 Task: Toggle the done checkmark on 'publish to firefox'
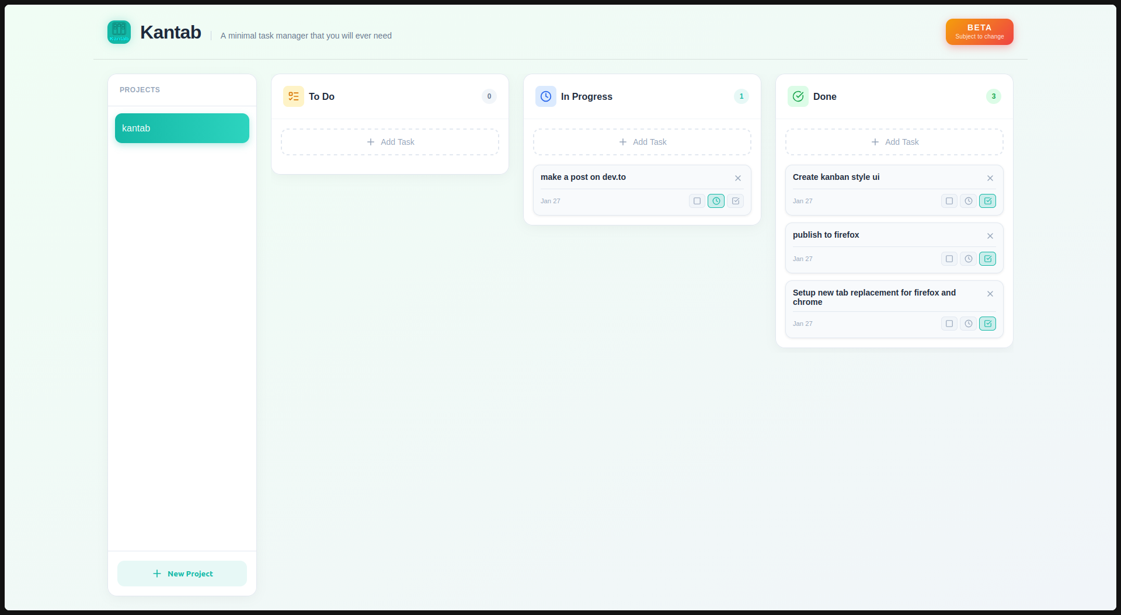(x=988, y=259)
